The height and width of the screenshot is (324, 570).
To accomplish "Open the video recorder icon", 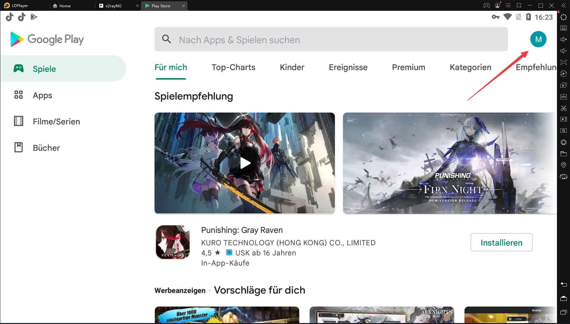I will 564,119.
